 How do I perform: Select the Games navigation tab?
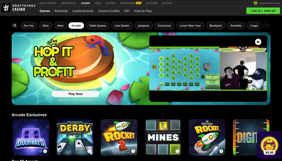(45, 11)
